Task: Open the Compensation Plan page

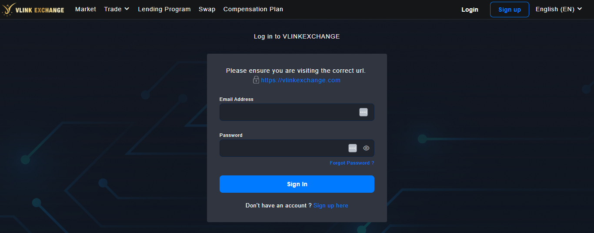Action: tap(253, 9)
